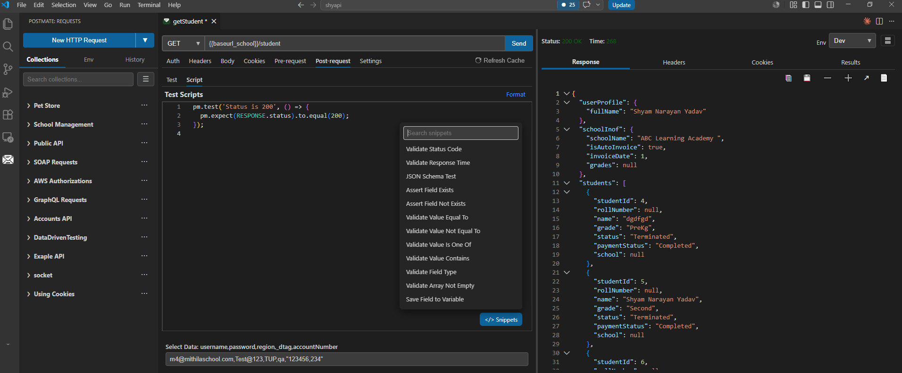Open the Terminal menu

[149, 5]
